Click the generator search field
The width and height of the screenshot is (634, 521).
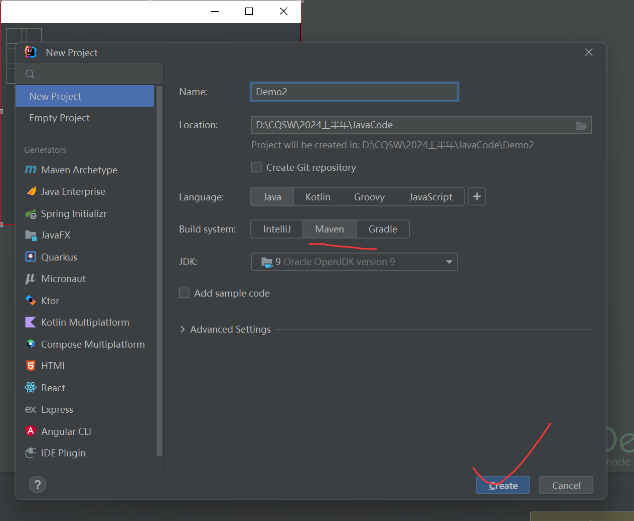(89, 74)
